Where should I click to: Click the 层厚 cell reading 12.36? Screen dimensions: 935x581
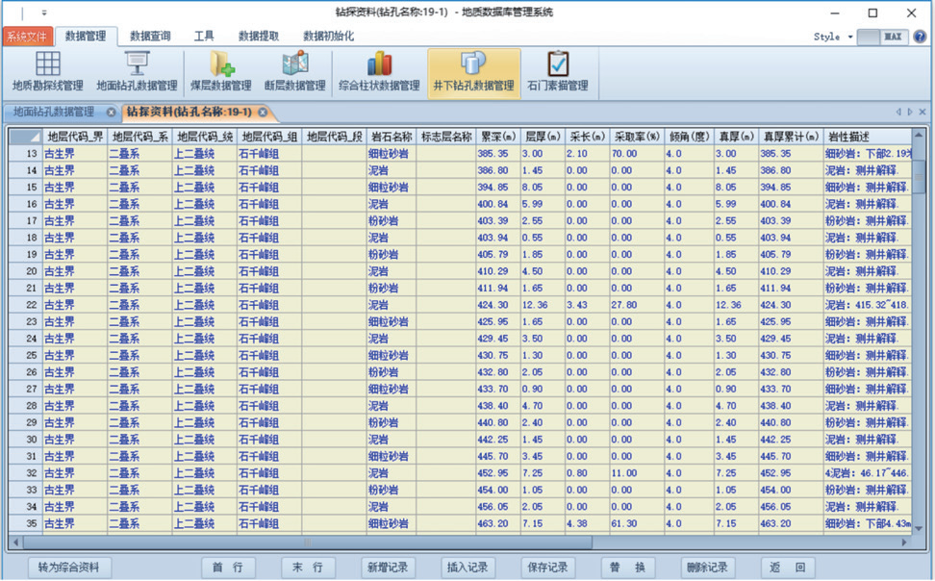coord(543,305)
